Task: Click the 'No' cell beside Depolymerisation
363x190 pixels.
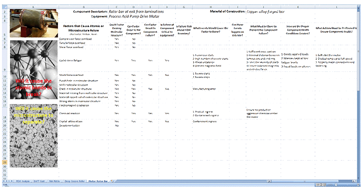Action: coord(117,126)
